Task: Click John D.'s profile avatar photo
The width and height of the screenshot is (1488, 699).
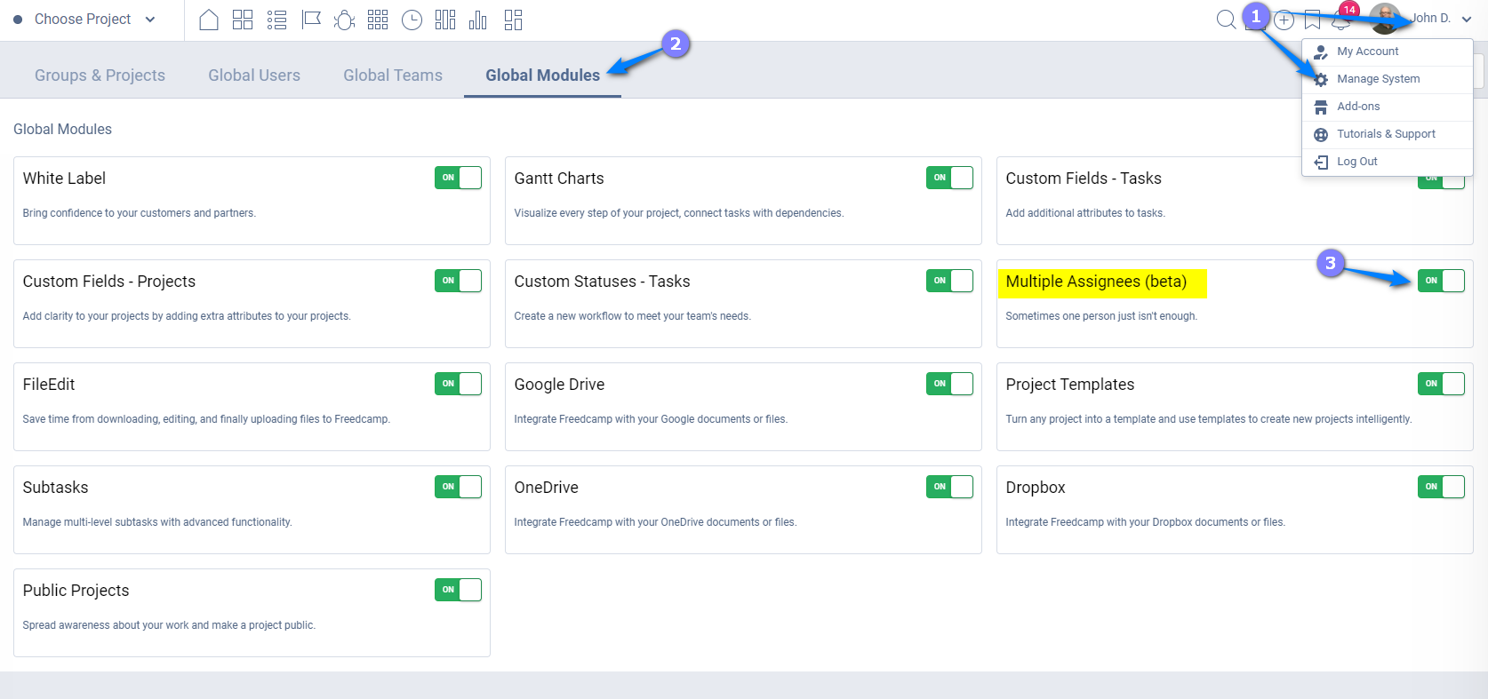Action: tap(1384, 19)
